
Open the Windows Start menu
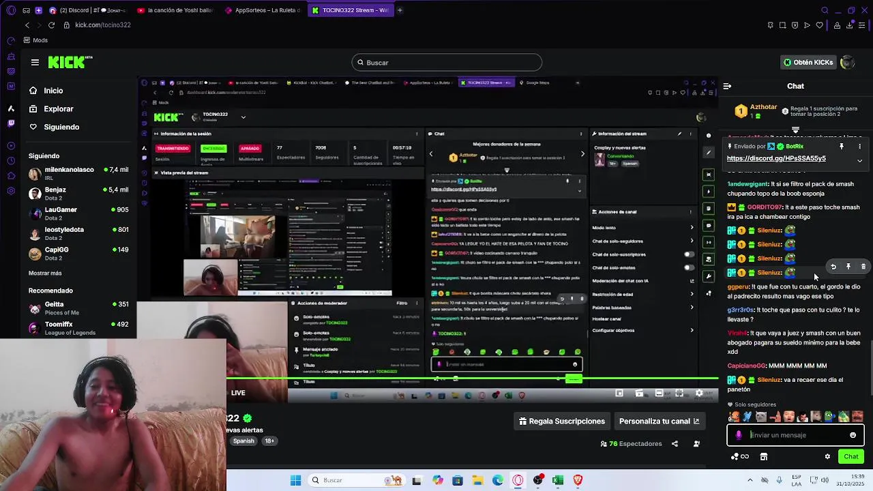pos(295,480)
